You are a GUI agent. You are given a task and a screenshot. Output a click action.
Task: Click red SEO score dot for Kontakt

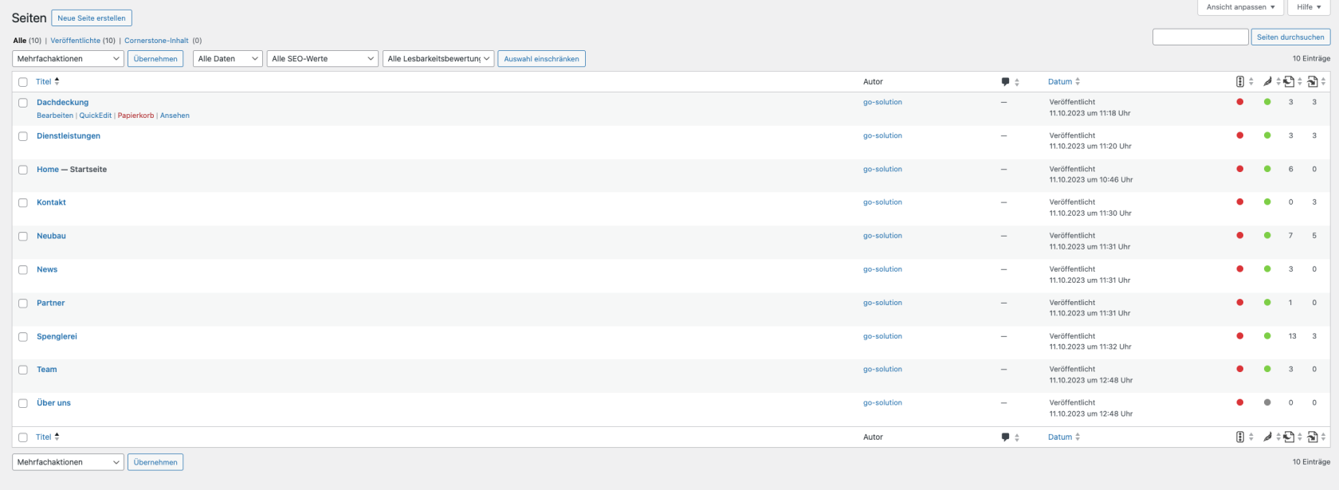tap(1239, 202)
